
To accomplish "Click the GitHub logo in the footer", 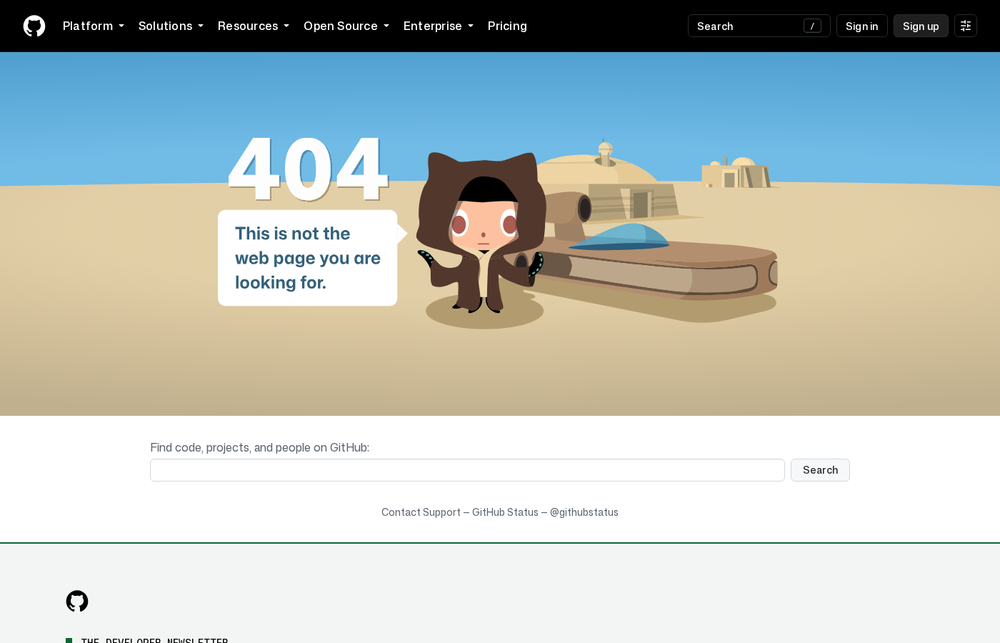I will 77,601.
